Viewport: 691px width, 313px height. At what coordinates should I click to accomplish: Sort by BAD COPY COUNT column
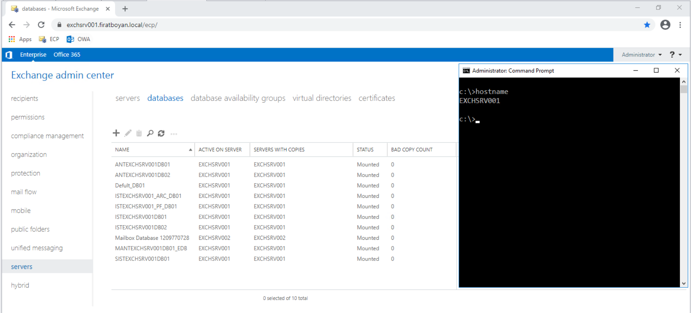click(421, 150)
